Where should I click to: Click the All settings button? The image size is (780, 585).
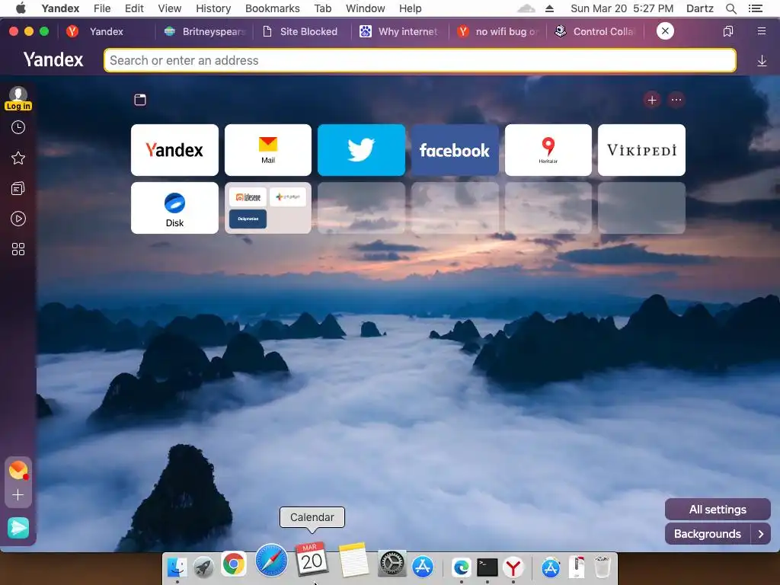pyautogui.click(x=718, y=510)
